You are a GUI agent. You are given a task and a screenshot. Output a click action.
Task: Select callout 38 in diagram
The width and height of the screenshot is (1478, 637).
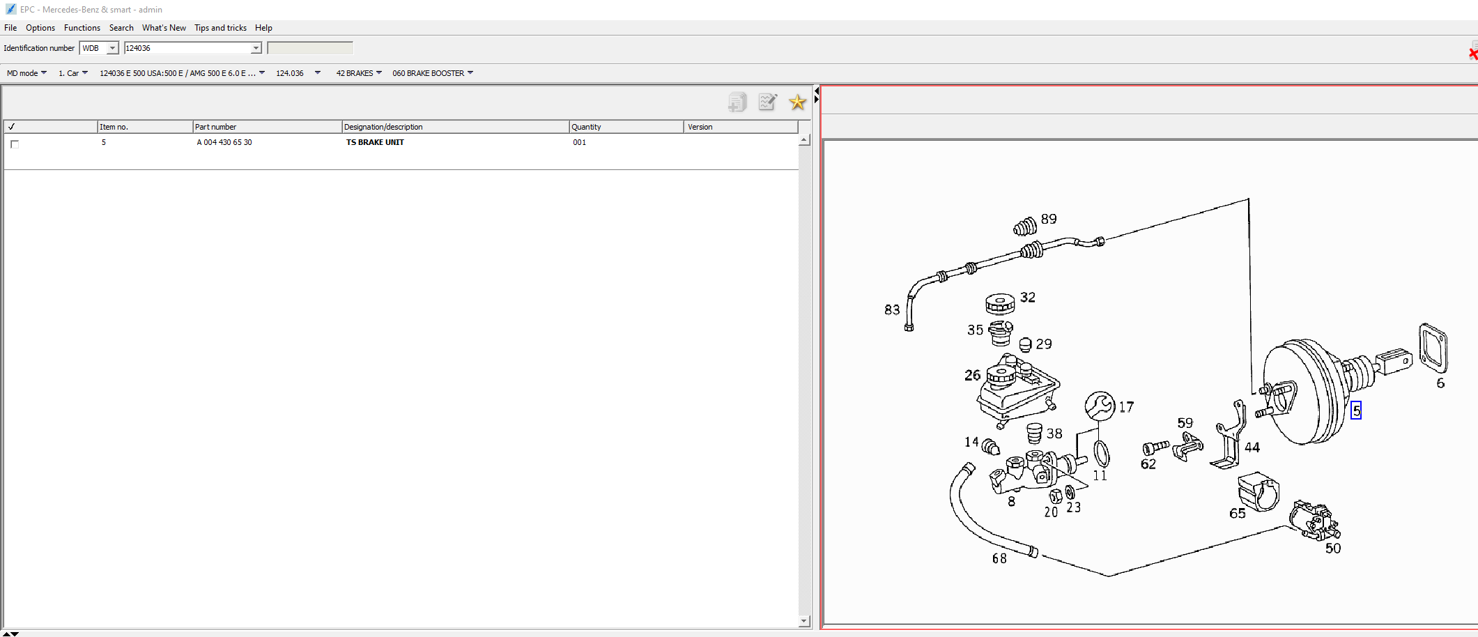[x=1054, y=433]
